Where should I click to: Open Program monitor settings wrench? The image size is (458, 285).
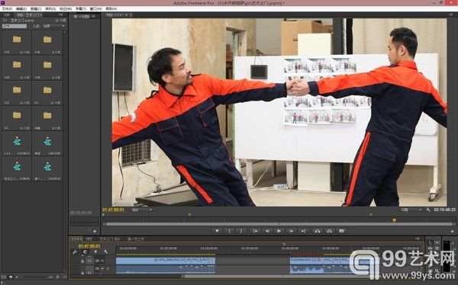[x=428, y=210]
